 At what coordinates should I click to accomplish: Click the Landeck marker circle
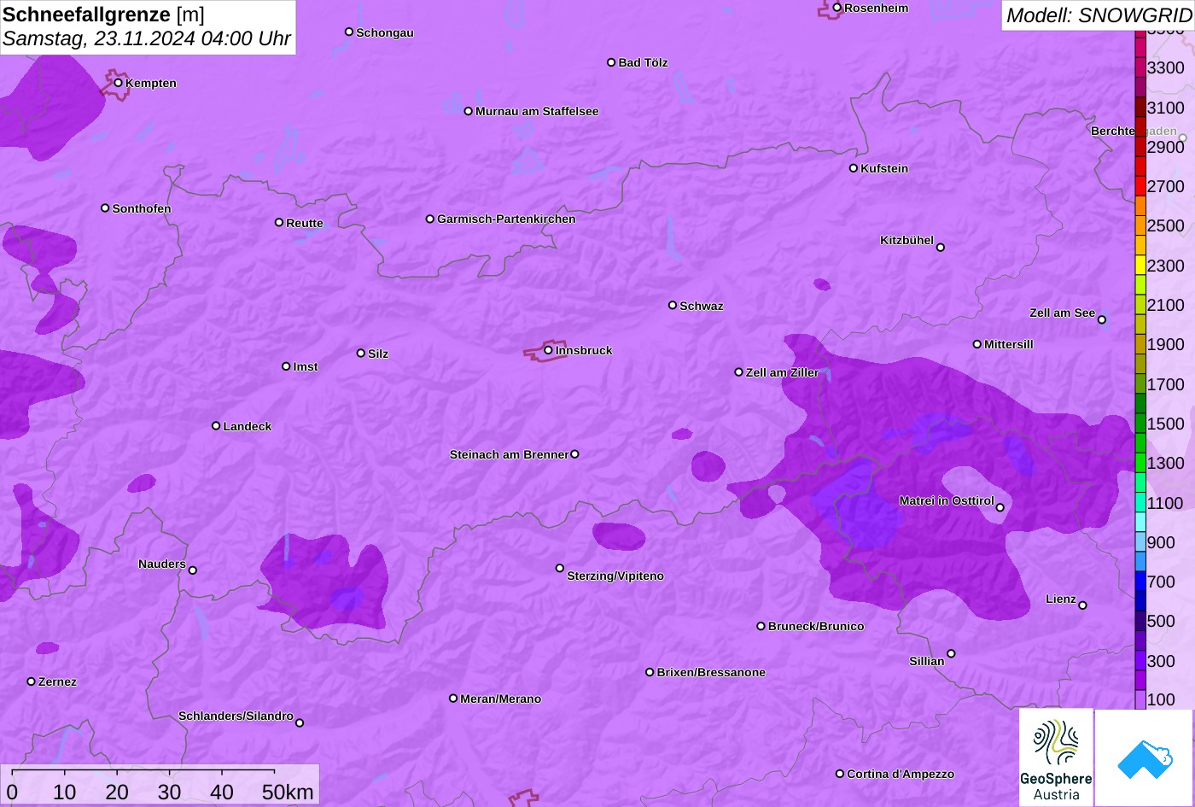(216, 426)
